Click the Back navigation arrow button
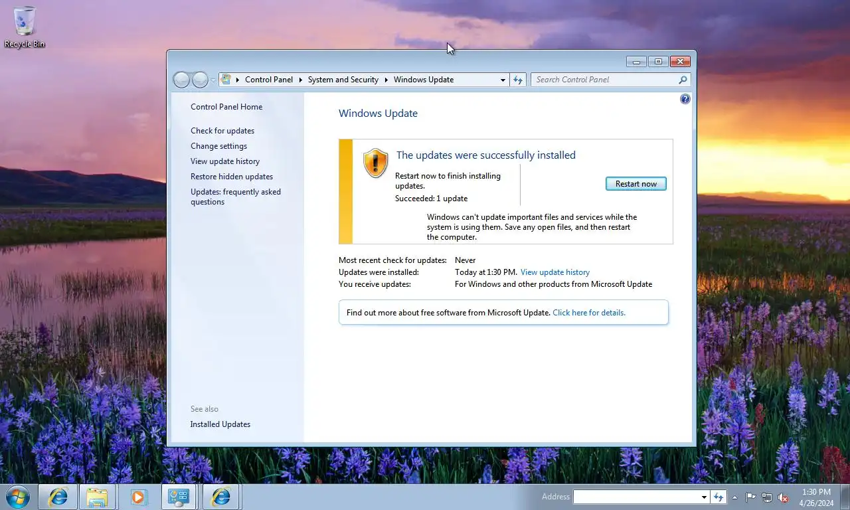This screenshot has width=850, height=510. (181, 80)
